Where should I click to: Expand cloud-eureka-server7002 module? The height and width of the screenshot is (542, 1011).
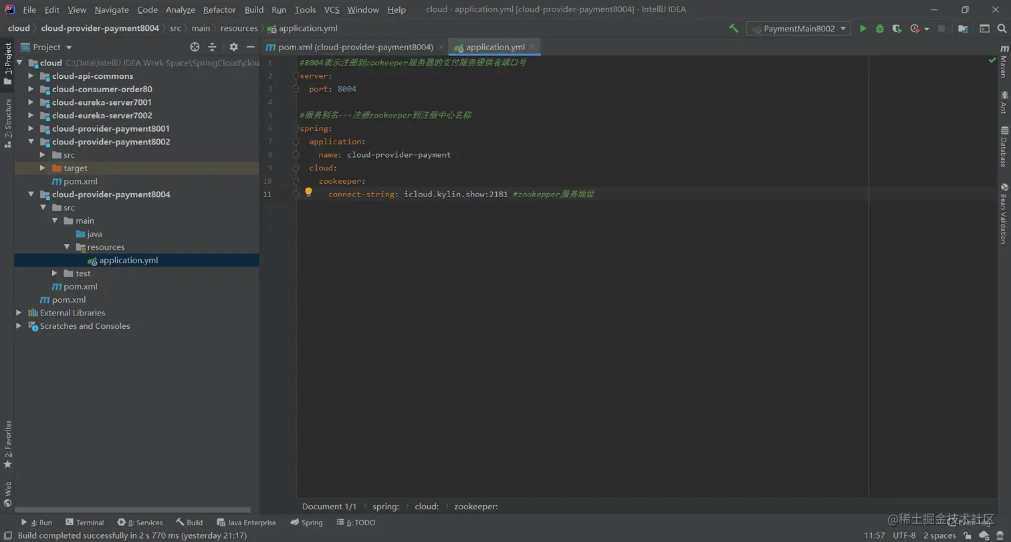31,116
